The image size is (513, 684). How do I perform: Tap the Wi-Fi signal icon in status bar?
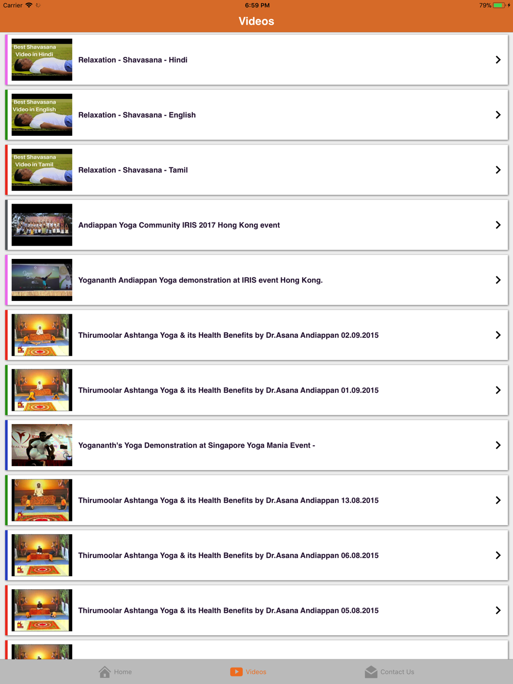coord(29,5)
